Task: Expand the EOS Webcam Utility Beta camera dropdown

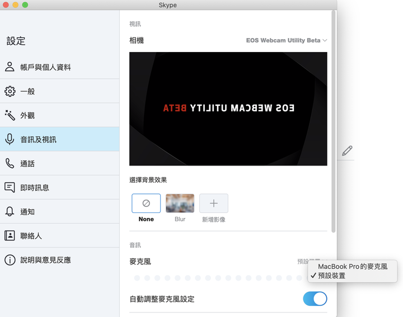Action: click(287, 40)
